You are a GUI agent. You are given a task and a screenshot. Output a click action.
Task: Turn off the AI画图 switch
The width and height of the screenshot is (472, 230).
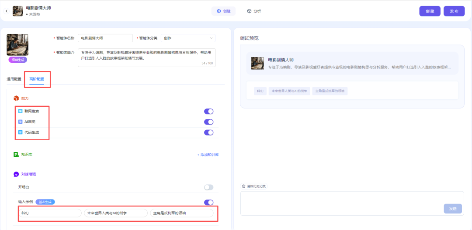(208, 122)
